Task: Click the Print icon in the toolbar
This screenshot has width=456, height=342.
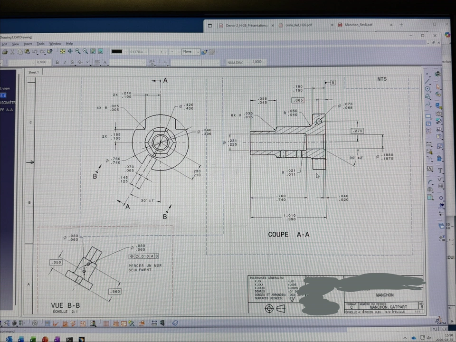Action: tap(5, 52)
